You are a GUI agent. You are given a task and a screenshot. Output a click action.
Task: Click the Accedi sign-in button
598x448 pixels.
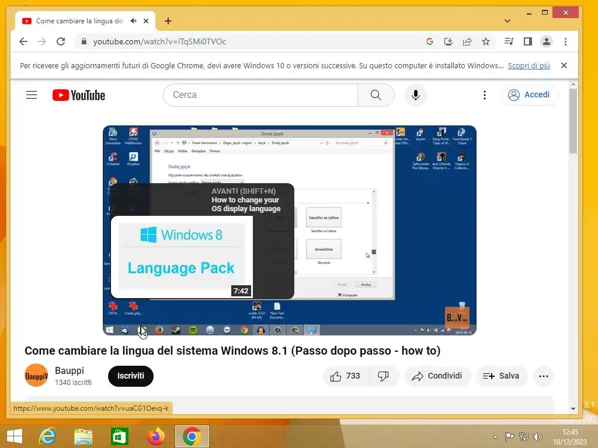(530, 95)
